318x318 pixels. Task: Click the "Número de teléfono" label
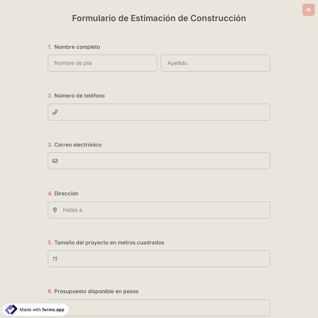point(79,96)
